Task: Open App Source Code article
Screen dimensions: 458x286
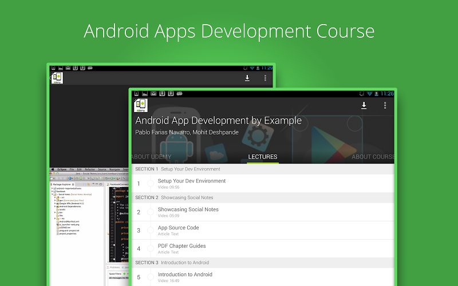Action: click(x=263, y=231)
